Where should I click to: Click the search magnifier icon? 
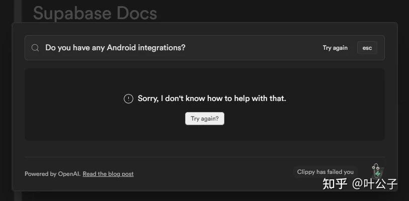35,48
